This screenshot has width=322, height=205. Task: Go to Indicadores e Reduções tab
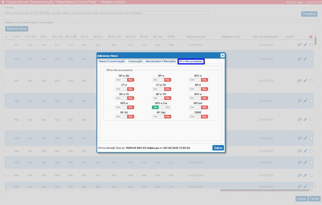(161, 61)
